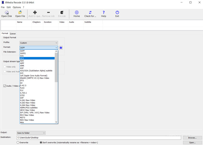Select ASF in the format list

click(x=37, y=68)
